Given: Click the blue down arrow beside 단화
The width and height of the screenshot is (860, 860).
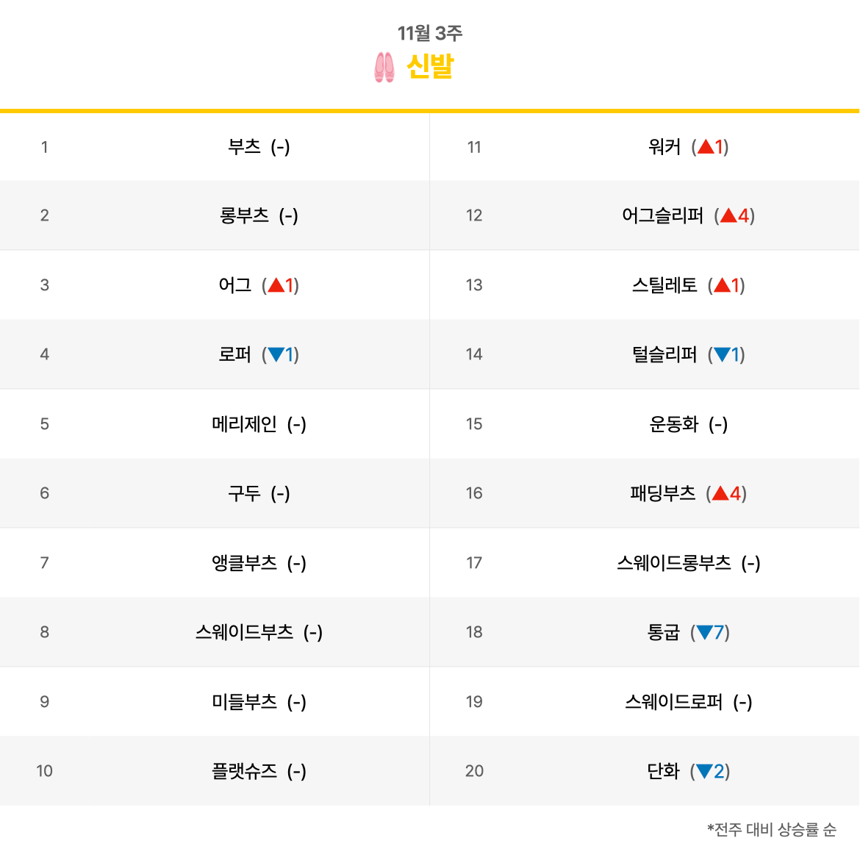Looking at the screenshot, I should [704, 772].
